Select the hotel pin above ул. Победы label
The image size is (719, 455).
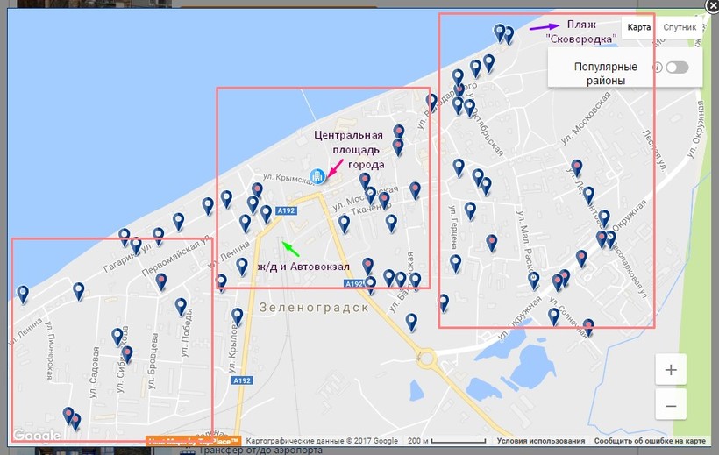182,307
